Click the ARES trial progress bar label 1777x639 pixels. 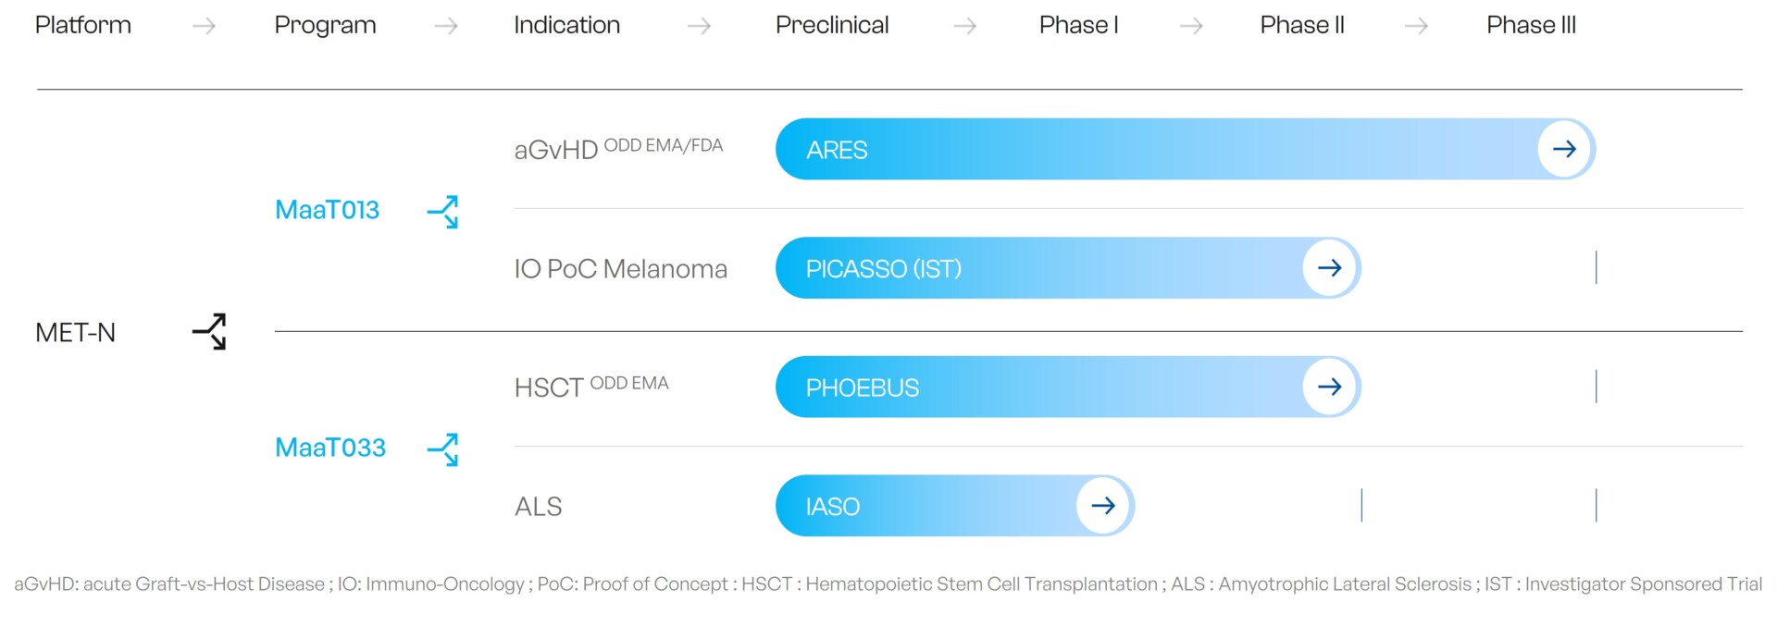(x=837, y=150)
